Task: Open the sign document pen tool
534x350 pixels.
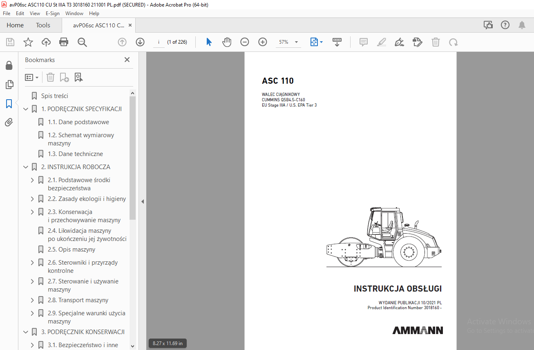Action: click(400, 42)
